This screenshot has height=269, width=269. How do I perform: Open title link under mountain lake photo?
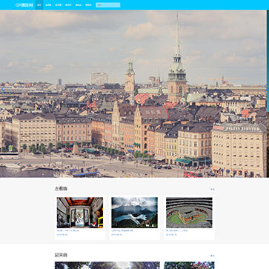(122, 230)
